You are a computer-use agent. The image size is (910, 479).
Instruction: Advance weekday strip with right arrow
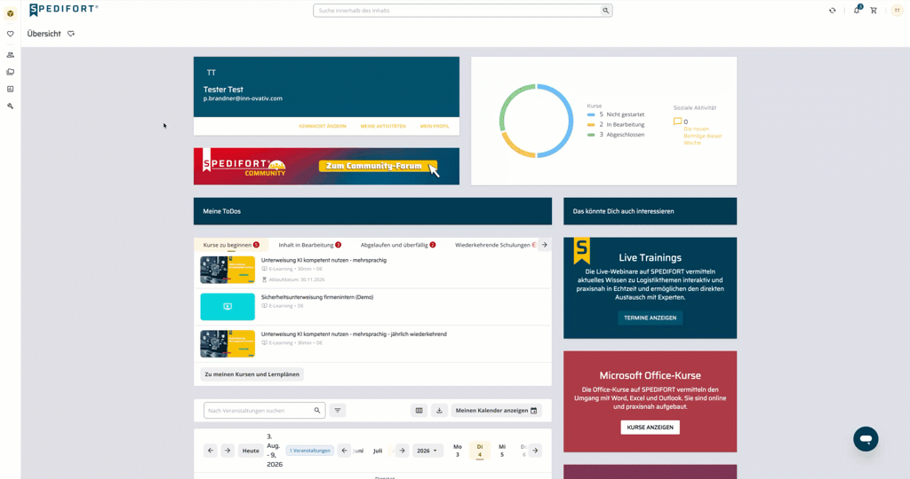coord(535,450)
